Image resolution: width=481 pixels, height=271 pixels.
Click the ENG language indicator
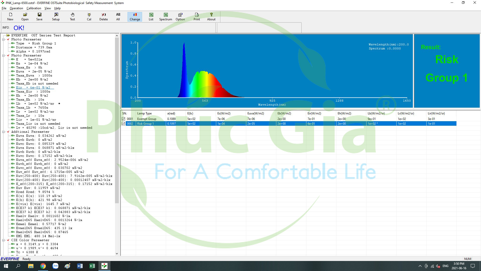(x=445, y=266)
